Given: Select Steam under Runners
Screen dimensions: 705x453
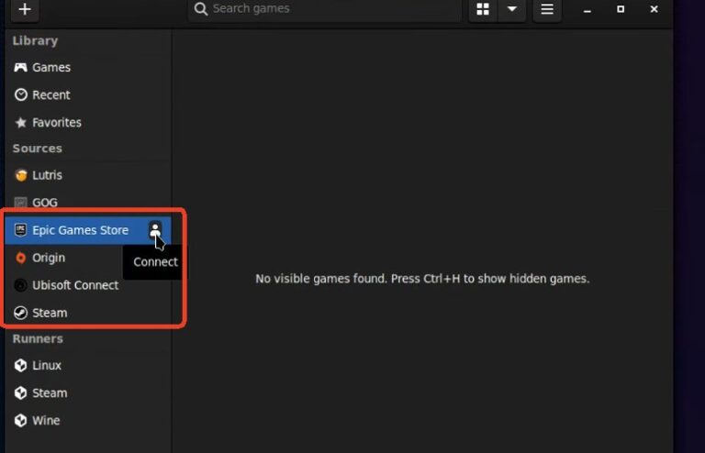Looking at the screenshot, I should [x=88, y=392].
